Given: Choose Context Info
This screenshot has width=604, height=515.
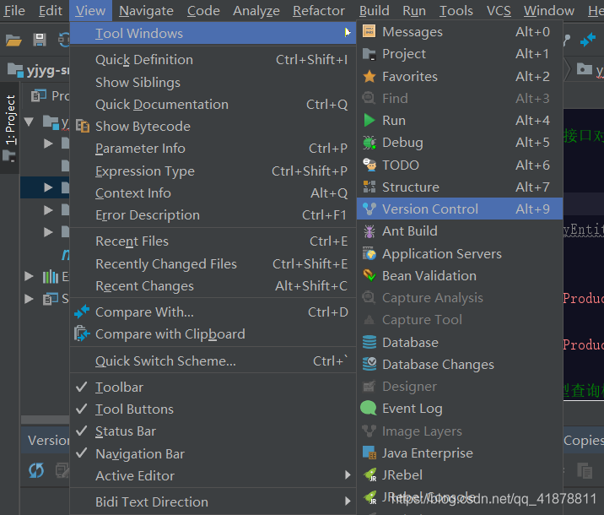Looking at the screenshot, I should coord(213,192).
